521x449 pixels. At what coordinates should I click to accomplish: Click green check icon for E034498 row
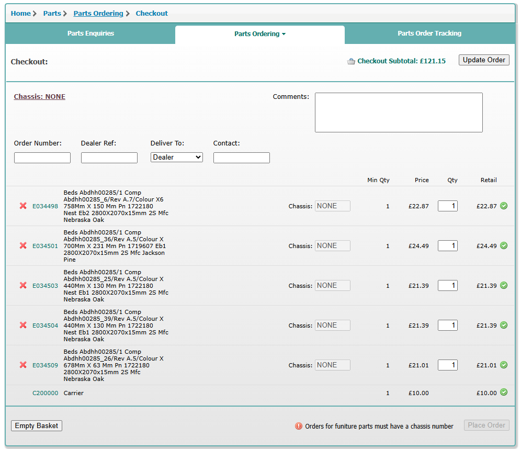coord(504,206)
